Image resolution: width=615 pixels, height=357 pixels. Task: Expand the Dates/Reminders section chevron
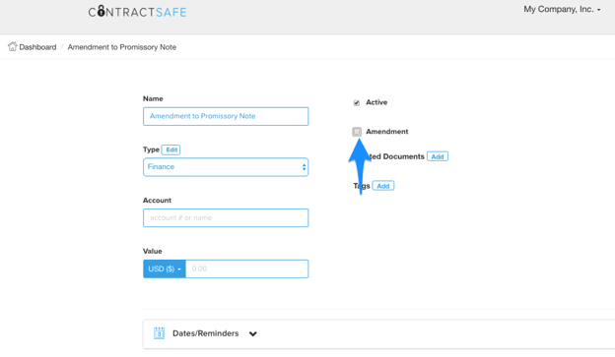point(253,334)
